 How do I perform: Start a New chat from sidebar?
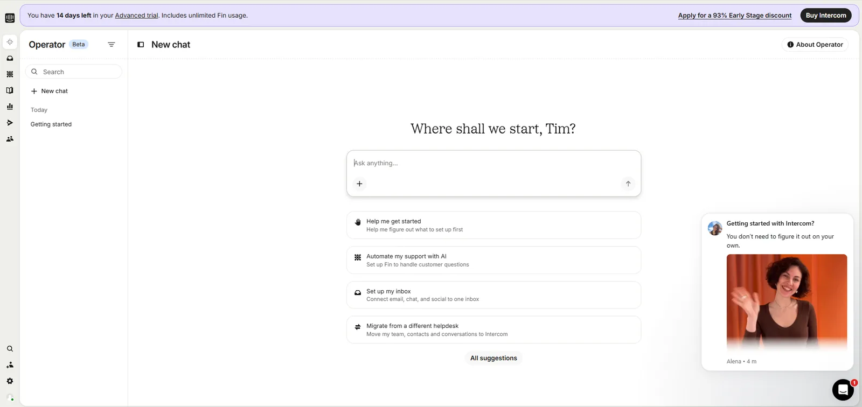coord(50,91)
